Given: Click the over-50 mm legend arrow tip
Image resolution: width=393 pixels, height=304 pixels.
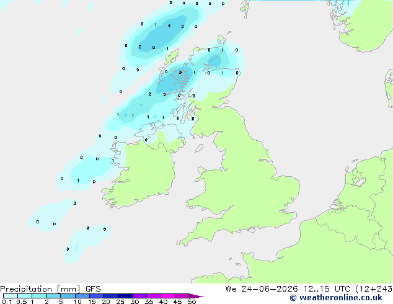Looking at the screenshot, I should click(x=196, y=296).
